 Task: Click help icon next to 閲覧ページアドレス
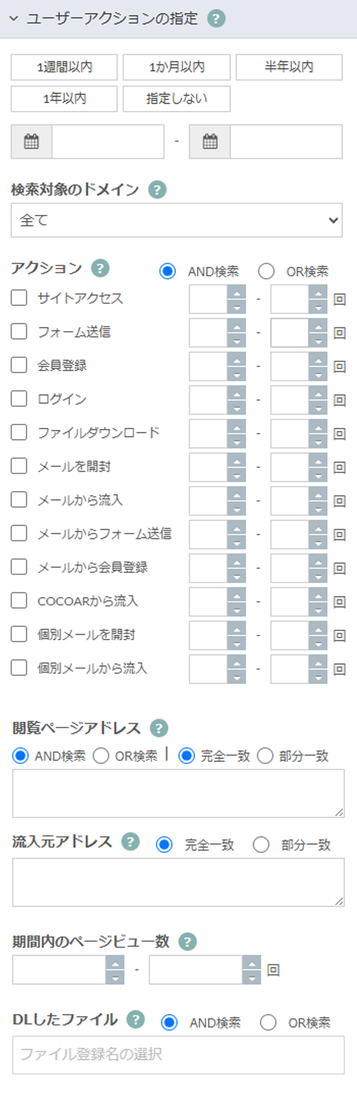point(159,728)
